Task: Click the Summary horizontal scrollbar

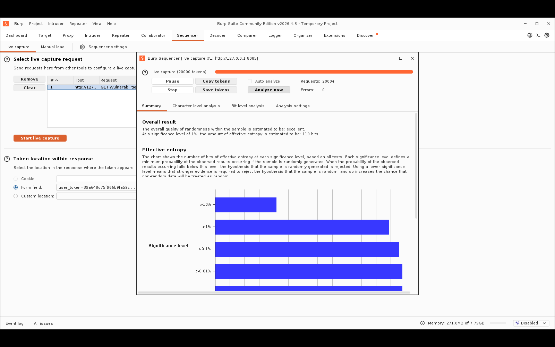Action: [274, 293]
